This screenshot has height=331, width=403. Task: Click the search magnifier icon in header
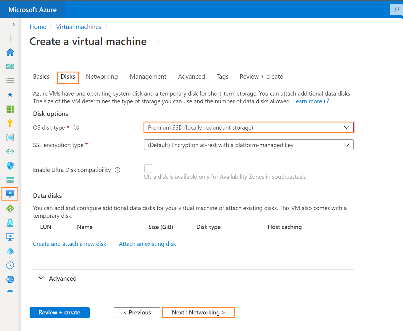coord(396,9)
